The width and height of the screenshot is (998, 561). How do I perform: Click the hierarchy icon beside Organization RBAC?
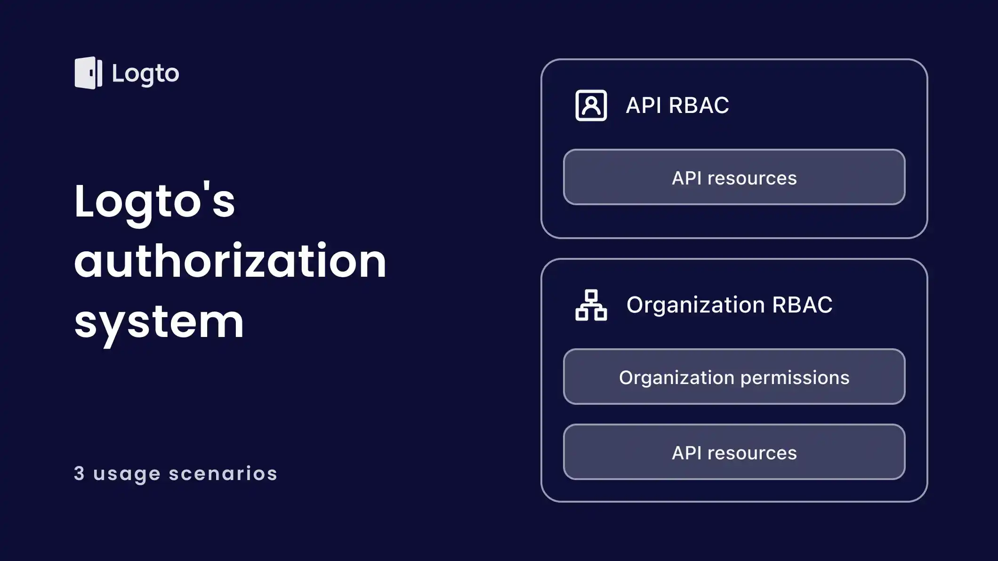pos(592,305)
